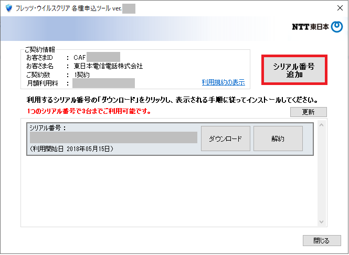Refresh the list with the 更新 button
The height and width of the screenshot is (255, 349).
(309, 112)
